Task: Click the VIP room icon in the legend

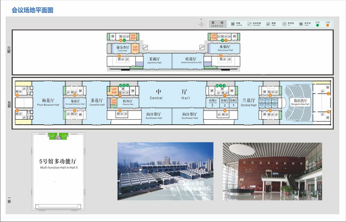Action: click(284, 24)
